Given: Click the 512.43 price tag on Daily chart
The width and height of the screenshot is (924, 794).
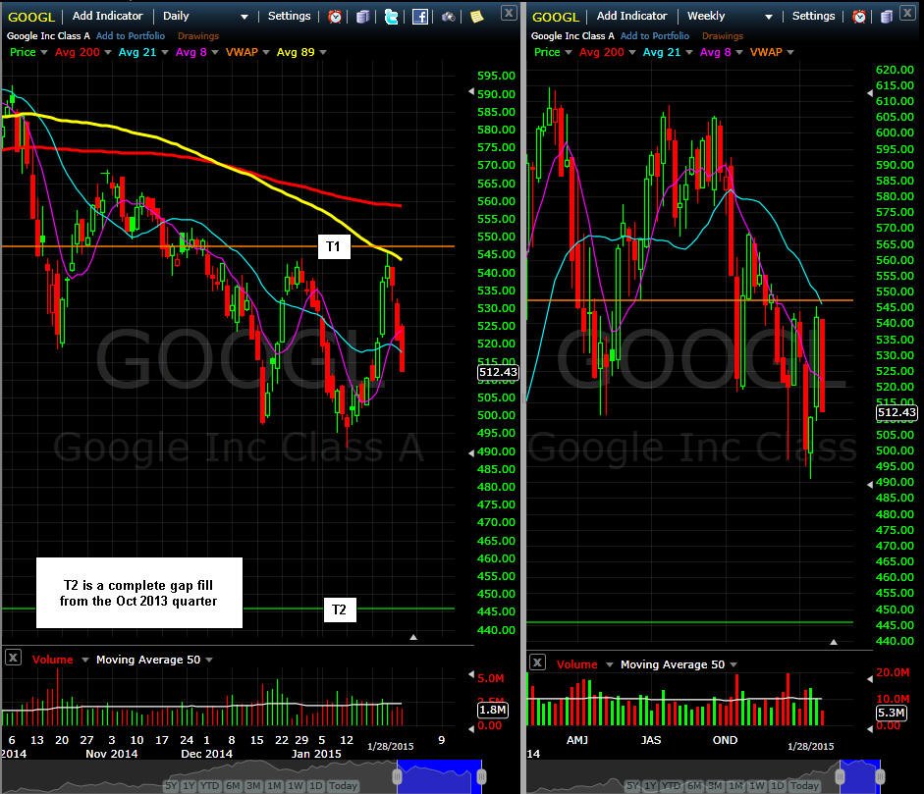Looking at the screenshot, I should click(x=498, y=372).
